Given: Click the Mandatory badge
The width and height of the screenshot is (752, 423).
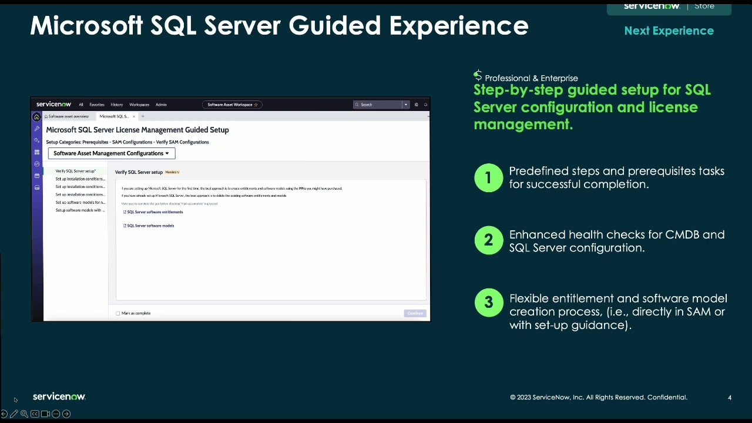Looking at the screenshot, I should pos(172,172).
